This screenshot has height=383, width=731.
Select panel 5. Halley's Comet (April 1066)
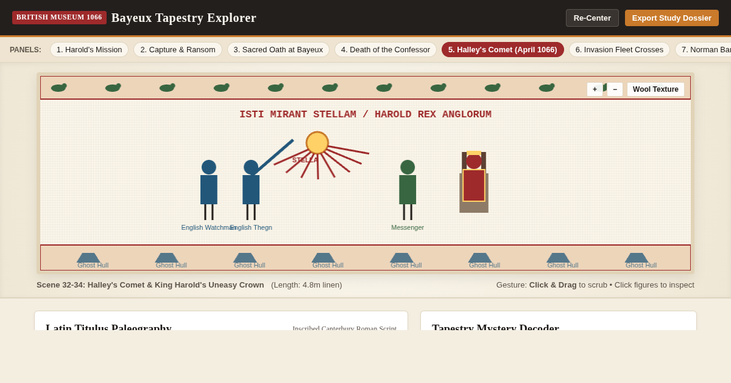point(503,49)
